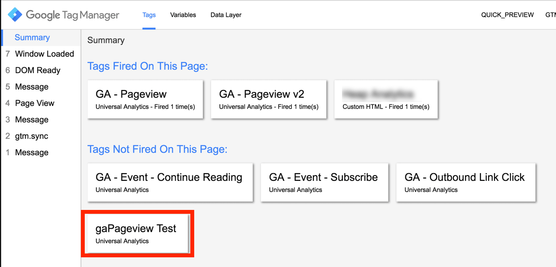This screenshot has width=556, height=267.
Task: Open GA - Event - Subscribe tag card
Action: coord(325,182)
